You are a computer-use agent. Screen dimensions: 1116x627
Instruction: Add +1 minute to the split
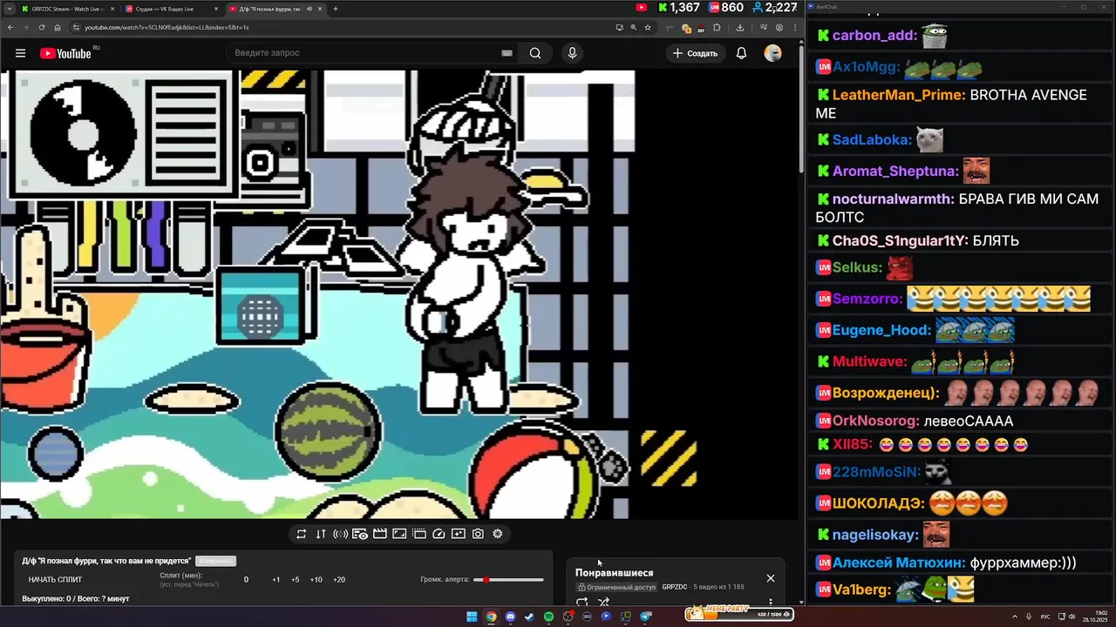pos(276,580)
